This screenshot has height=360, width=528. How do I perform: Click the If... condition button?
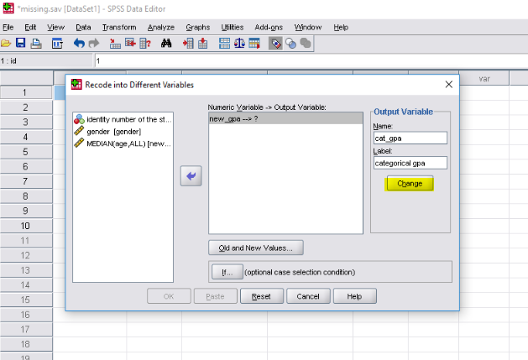point(227,272)
